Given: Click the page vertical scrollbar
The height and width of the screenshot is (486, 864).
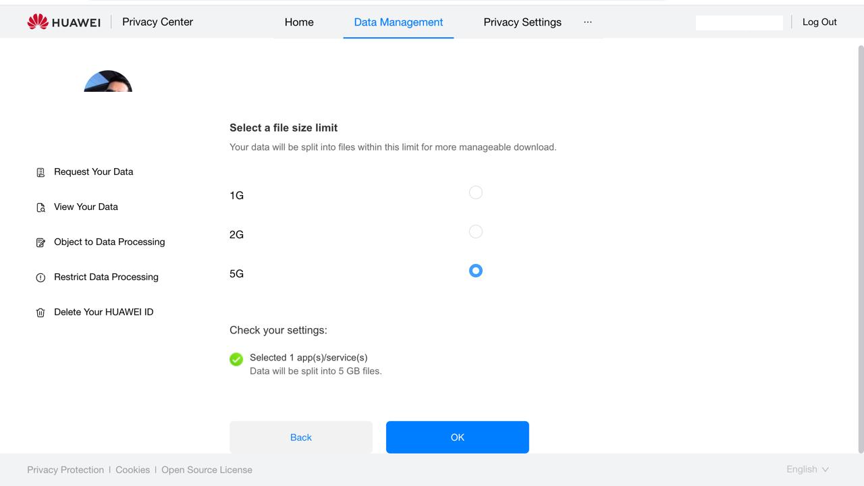Looking at the screenshot, I should point(861,250).
